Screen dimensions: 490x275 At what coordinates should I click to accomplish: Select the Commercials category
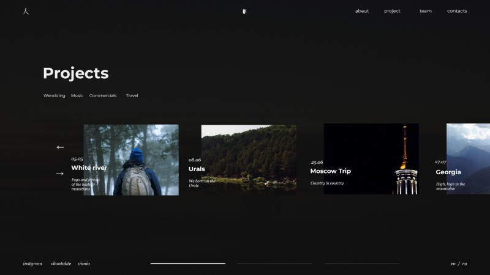(x=103, y=96)
